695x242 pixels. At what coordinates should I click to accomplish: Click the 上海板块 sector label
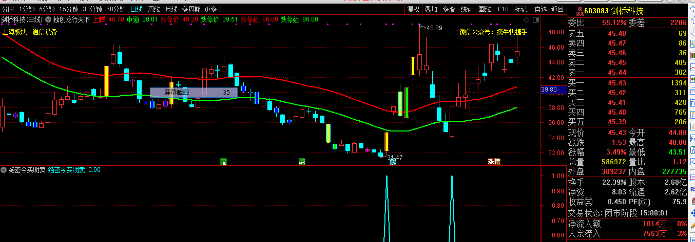[x=15, y=32]
